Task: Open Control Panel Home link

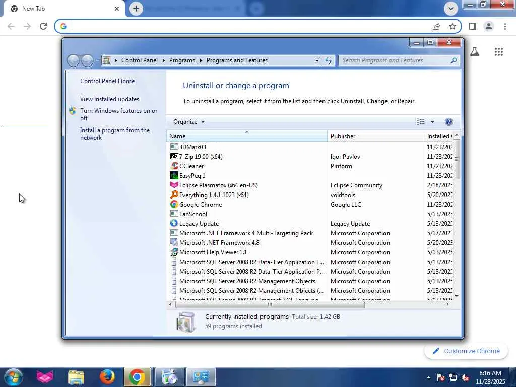Action: (x=107, y=81)
